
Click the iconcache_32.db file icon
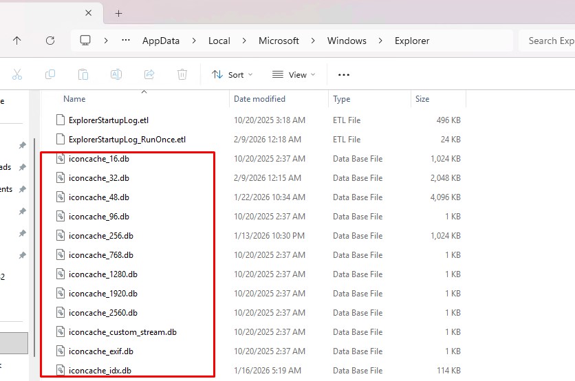pyautogui.click(x=61, y=177)
